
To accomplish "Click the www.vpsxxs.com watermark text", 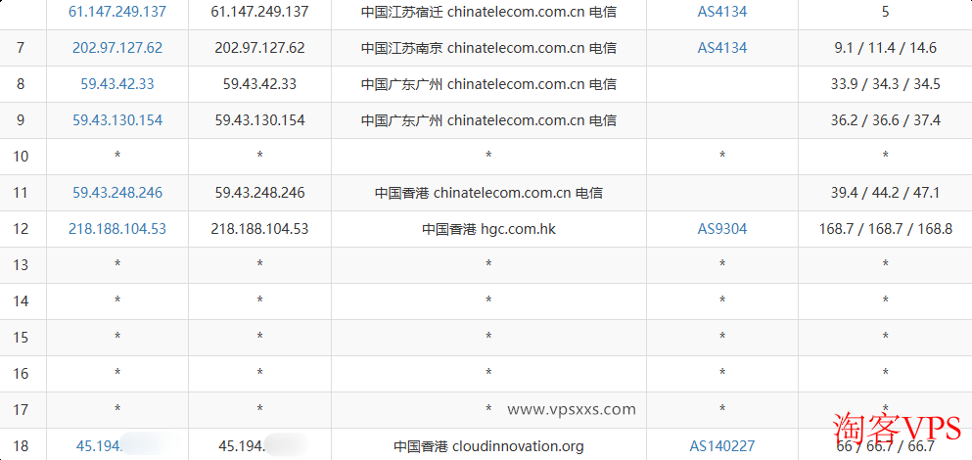I will tap(572, 410).
